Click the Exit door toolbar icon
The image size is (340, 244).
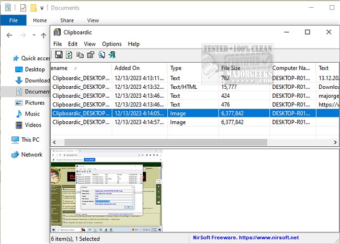[x=112, y=54]
